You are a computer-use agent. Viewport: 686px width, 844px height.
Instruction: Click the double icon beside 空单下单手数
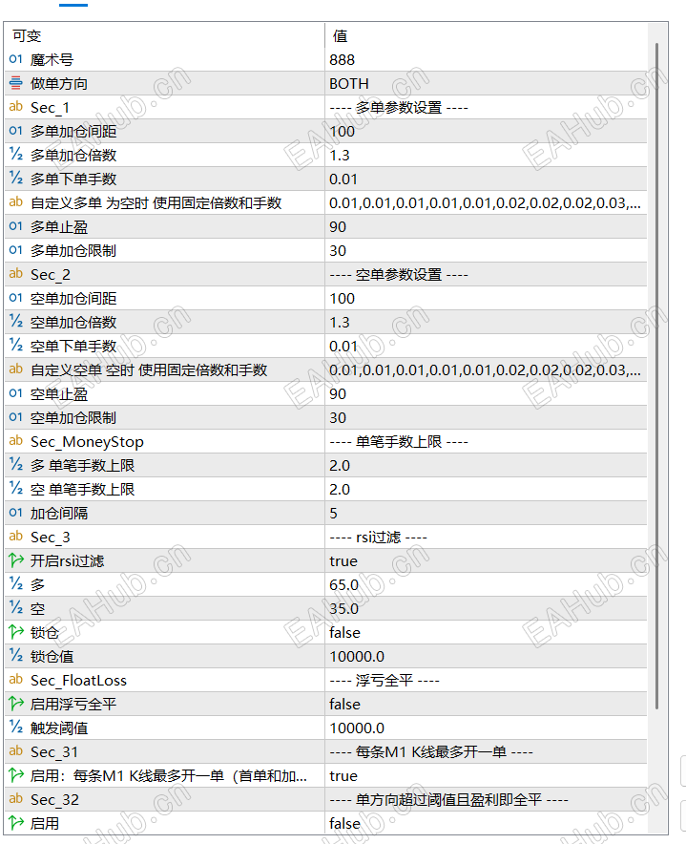[x=15, y=345]
